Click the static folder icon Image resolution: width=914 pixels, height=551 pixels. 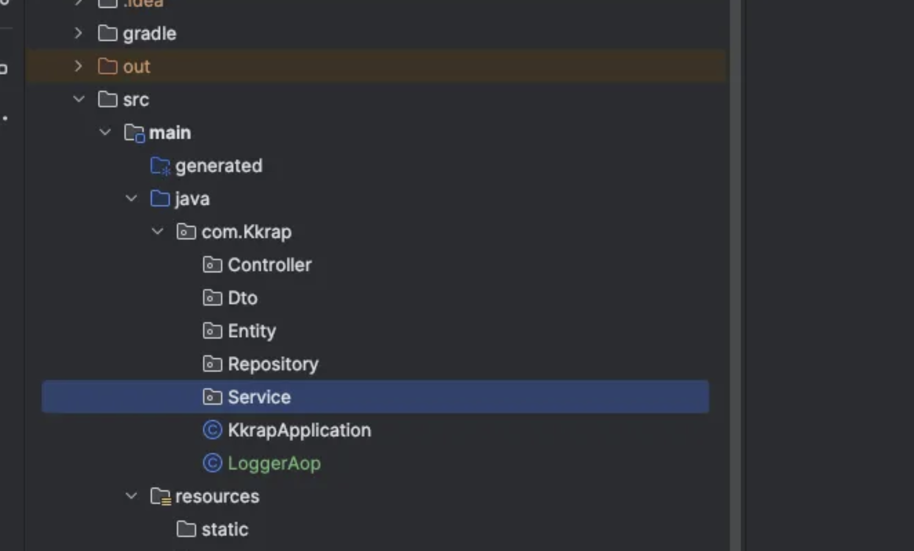pyautogui.click(x=186, y=529)
